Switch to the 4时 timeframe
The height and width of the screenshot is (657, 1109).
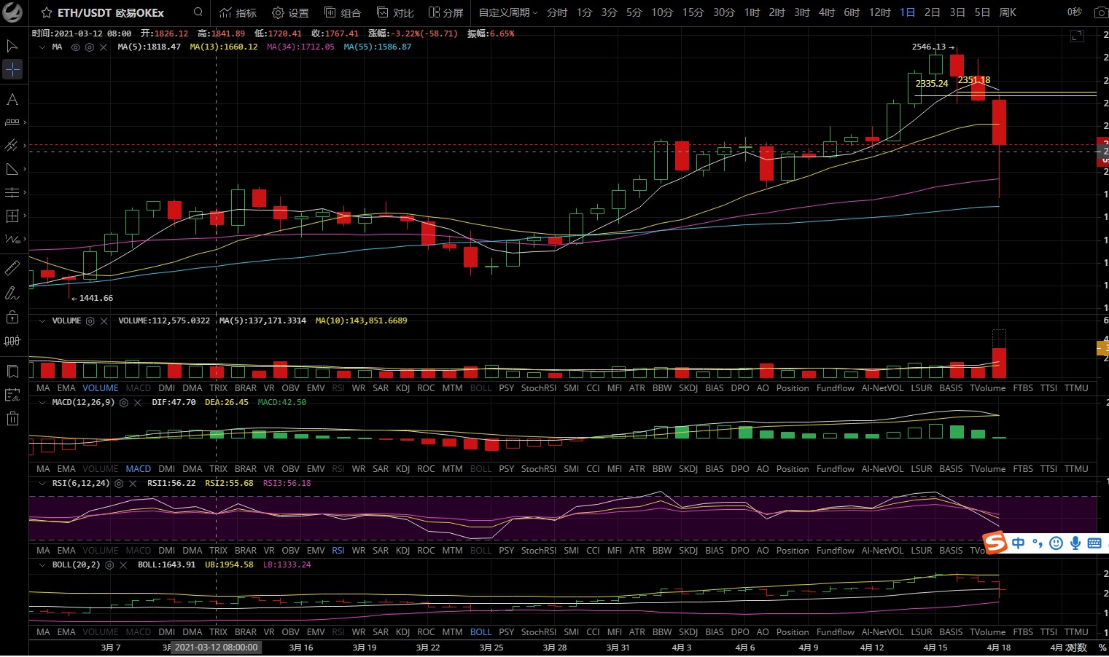826,12
